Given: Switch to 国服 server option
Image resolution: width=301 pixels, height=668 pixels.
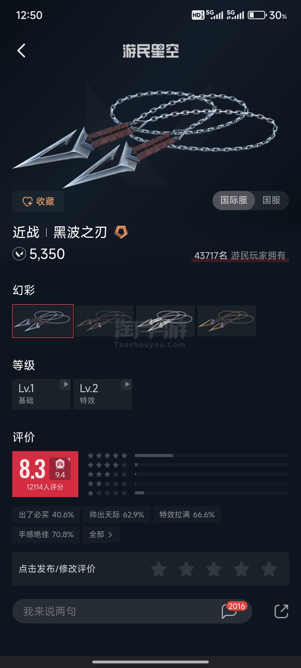Looking at the screenshot, I should pos(271,200).
